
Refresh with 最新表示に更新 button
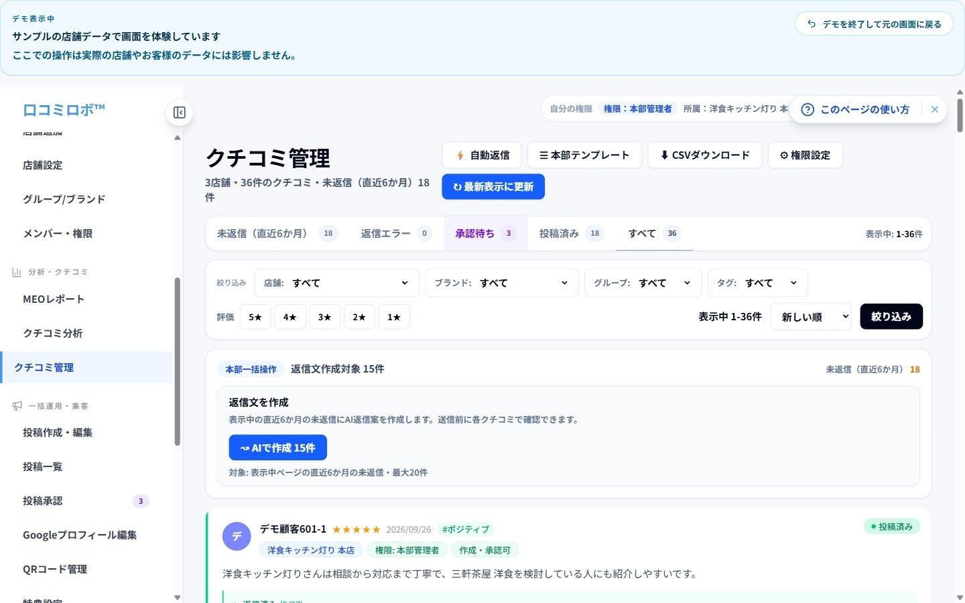493,187
